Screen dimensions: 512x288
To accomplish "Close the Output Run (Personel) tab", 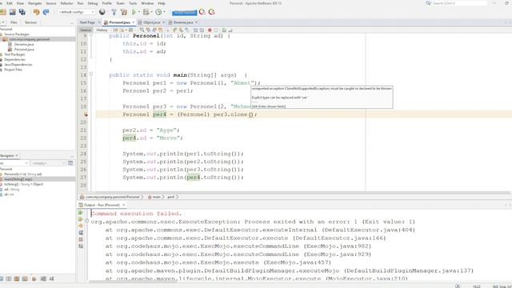I will [124, 205].
